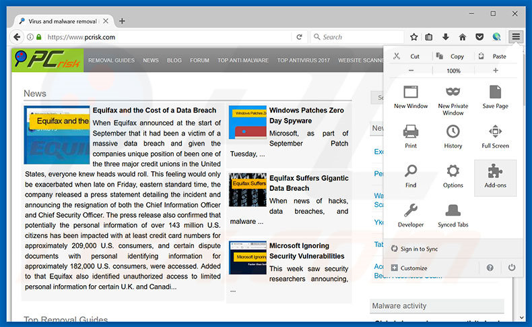Click the URL address bar

(x=168, y=37)
